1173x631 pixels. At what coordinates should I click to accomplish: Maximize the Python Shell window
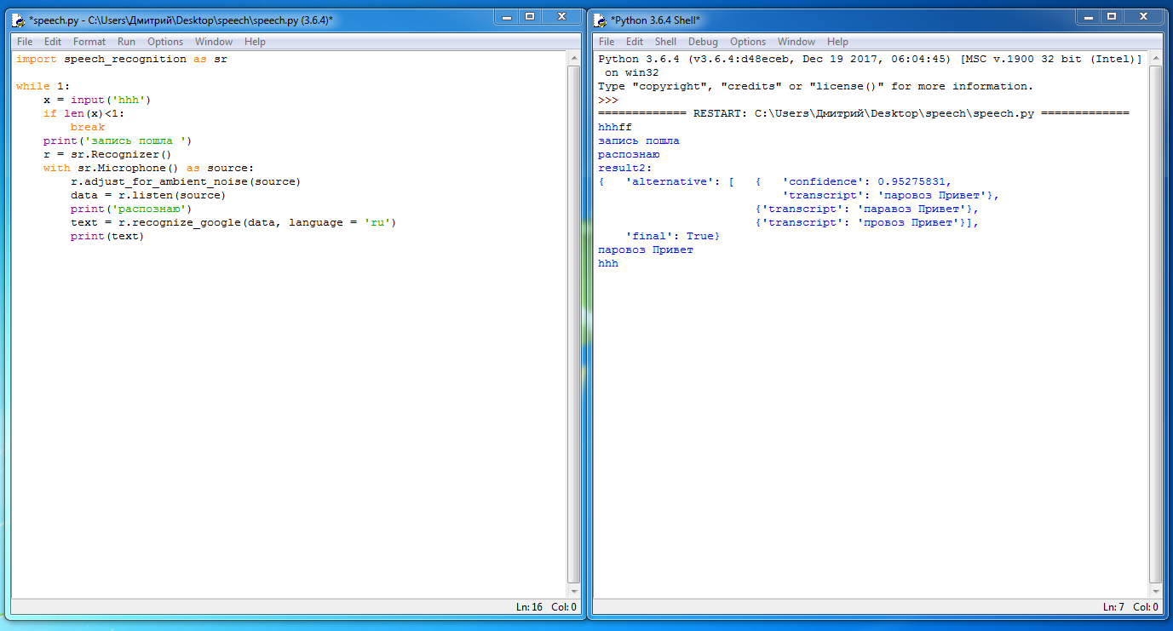pos(1111,16)
